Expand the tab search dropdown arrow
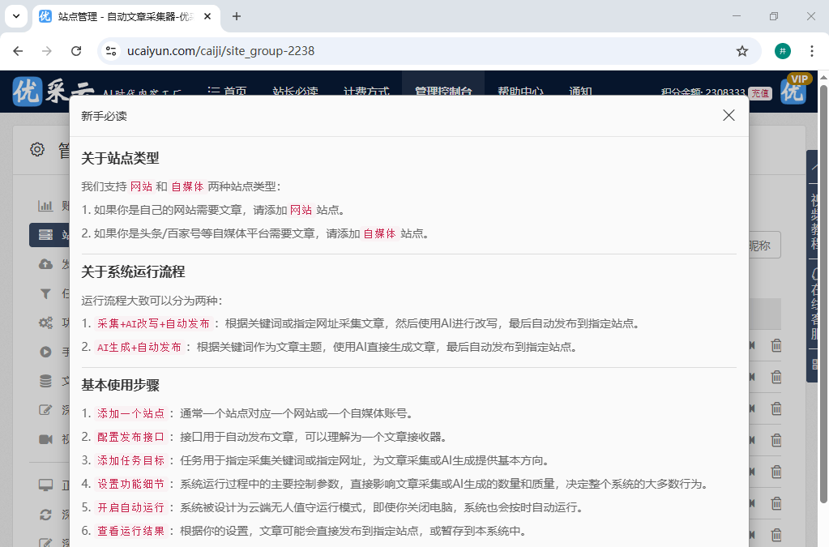This screenshot has height=547, width=829. 16,16
